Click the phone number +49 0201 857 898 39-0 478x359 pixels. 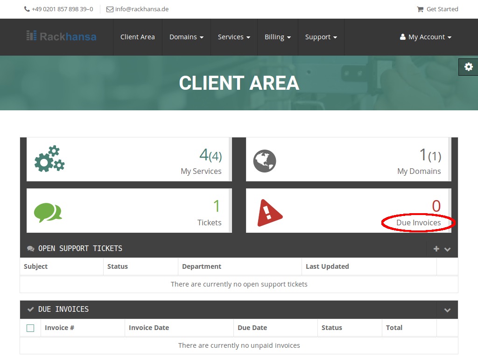pos(62,9)
